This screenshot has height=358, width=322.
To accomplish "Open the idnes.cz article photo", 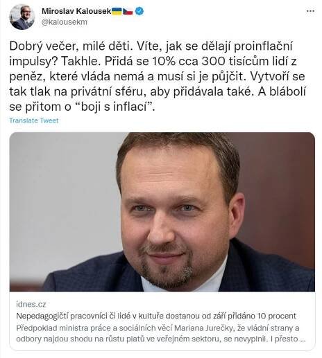I will coord(162,212).
